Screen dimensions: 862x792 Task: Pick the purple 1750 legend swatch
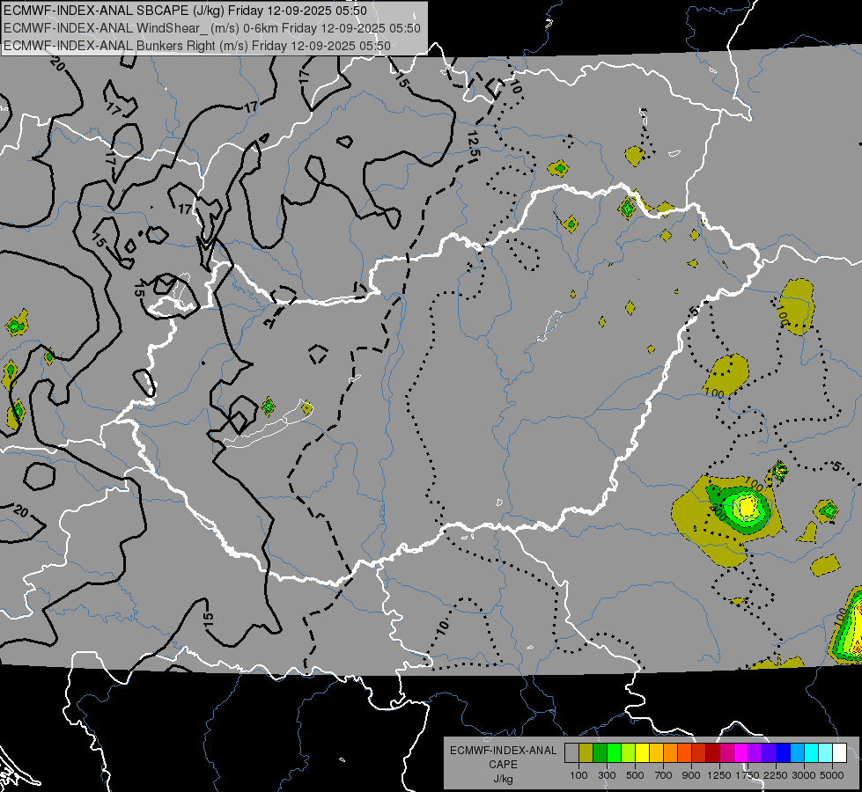click(x=755, y=752)
